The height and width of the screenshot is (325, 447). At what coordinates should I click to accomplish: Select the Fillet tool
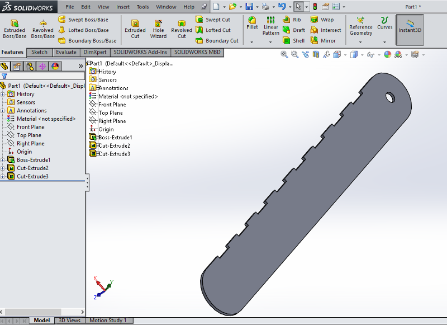(252, 23)
